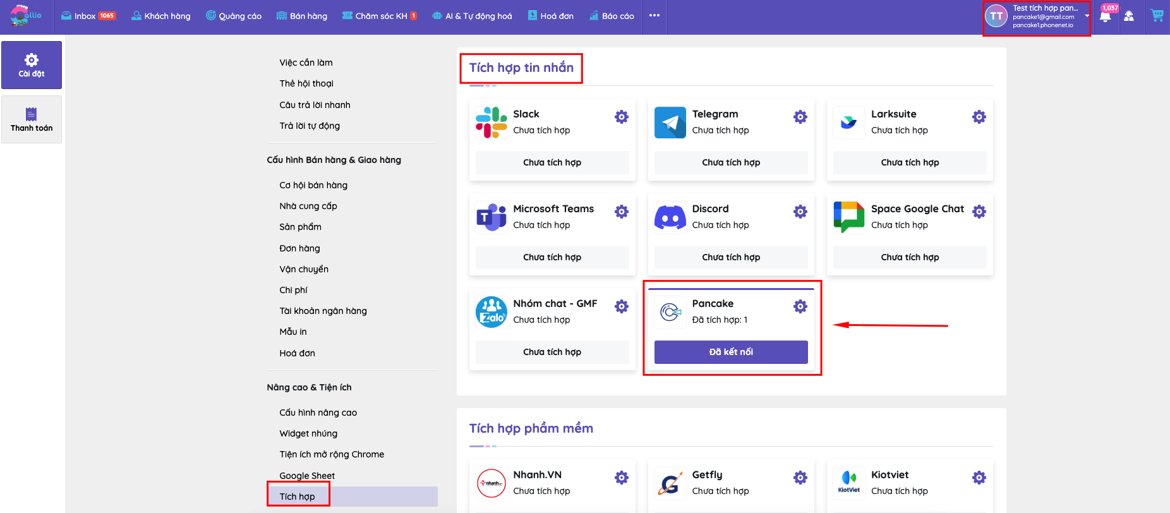
Task: Select Tích hợp in the settings list
Action: coord(298,497)
